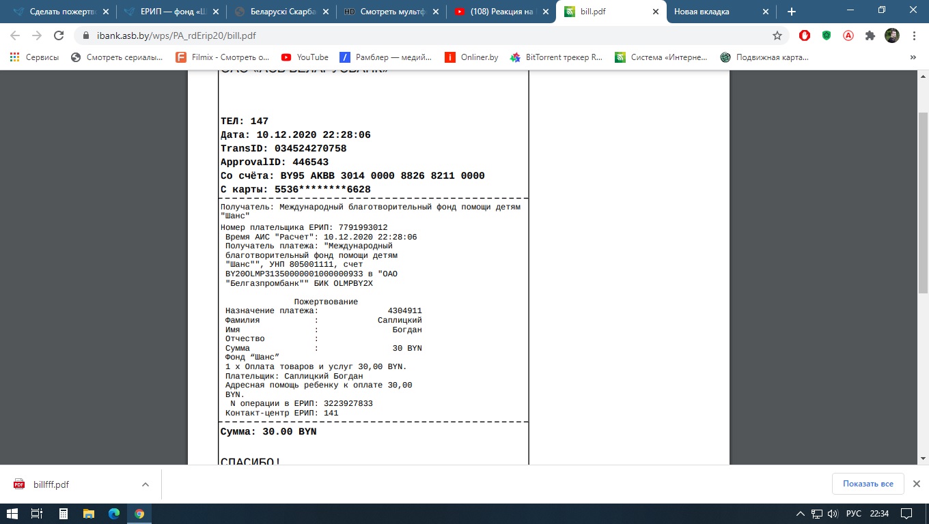Open Microsoft Edge from the taskbar
This screenshot has height=524, width=929.
point(113,513)
